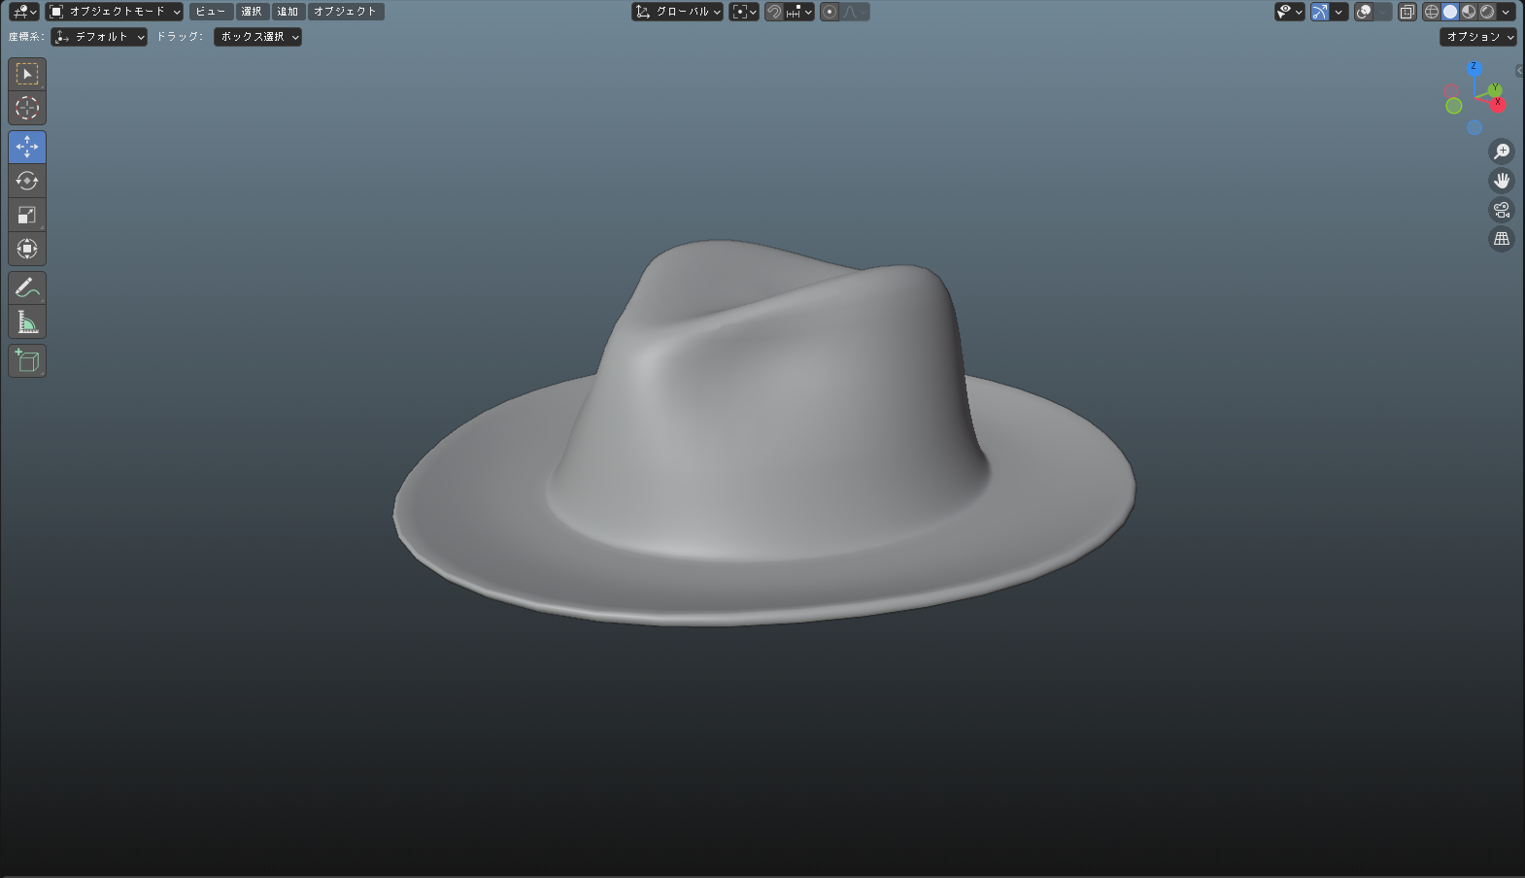
Task: Click the camera view icon
Action: pyautogui.click(x=1502, y=210)
